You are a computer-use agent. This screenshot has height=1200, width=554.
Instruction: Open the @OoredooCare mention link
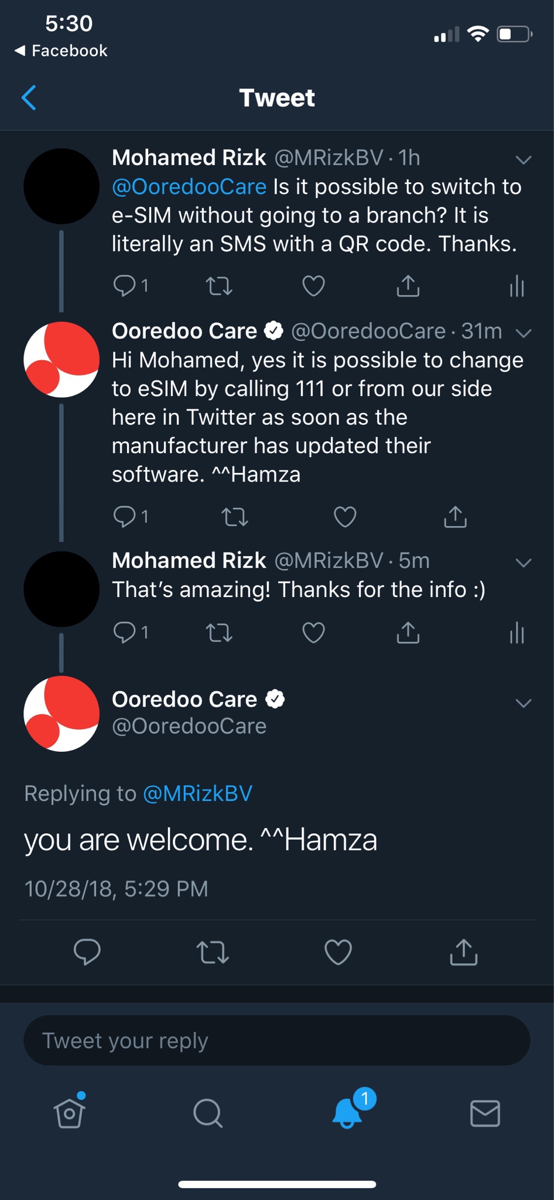click(x=189, y=187)
